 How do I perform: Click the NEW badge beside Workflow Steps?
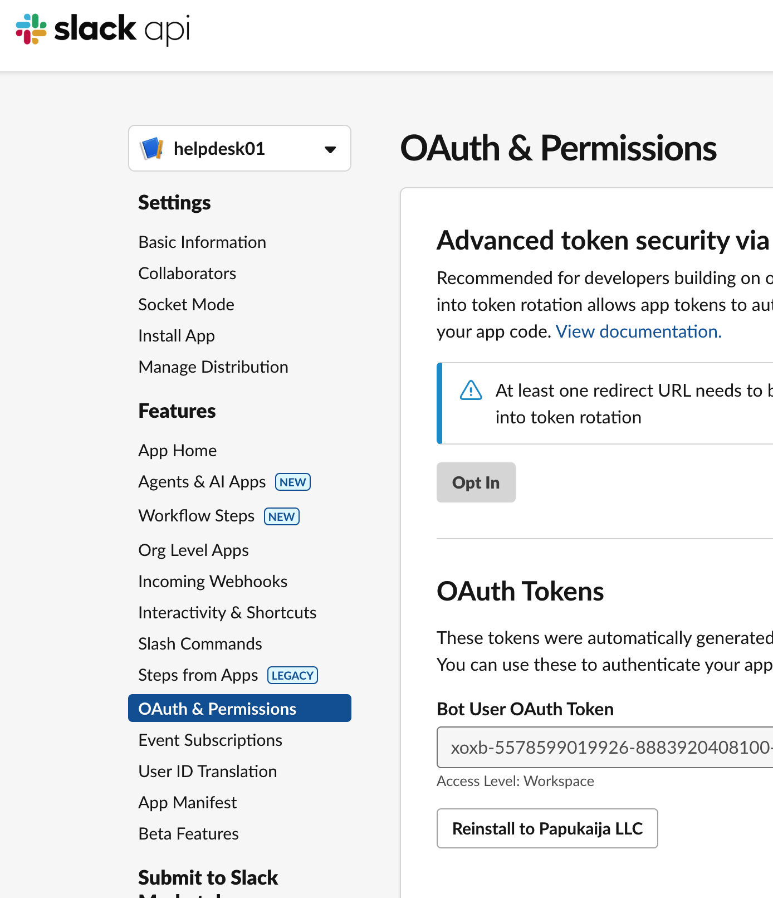point(281,516)
